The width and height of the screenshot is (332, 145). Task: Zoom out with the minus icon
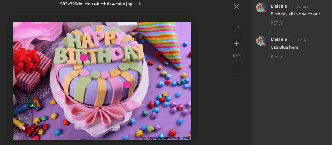pos(237,68)
